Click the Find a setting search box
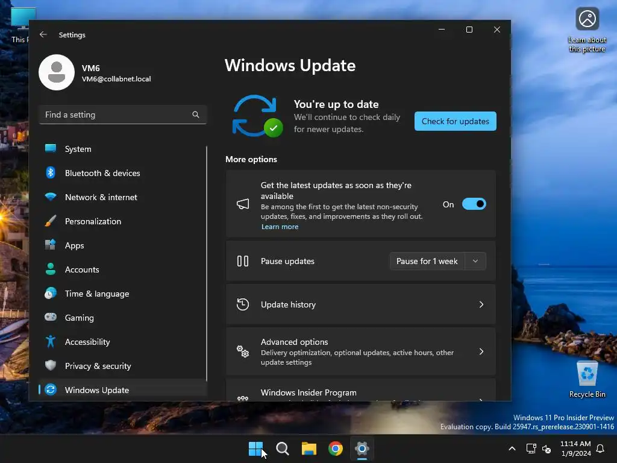The height and width of the screenshot is (463, 617). coord(123,115)
